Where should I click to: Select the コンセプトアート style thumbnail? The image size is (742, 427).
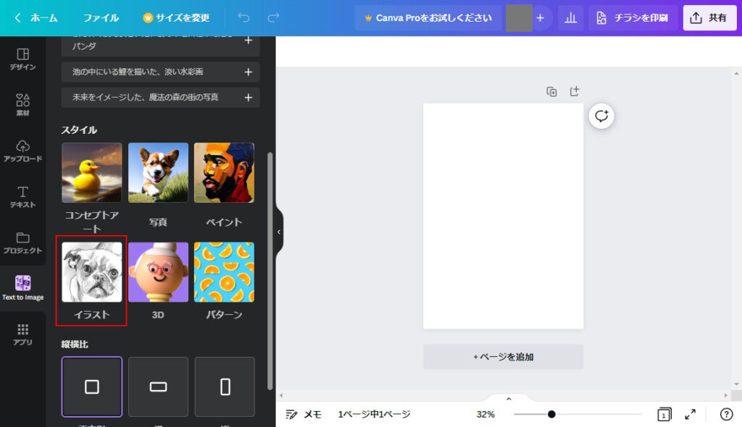(x=92, y=172)
